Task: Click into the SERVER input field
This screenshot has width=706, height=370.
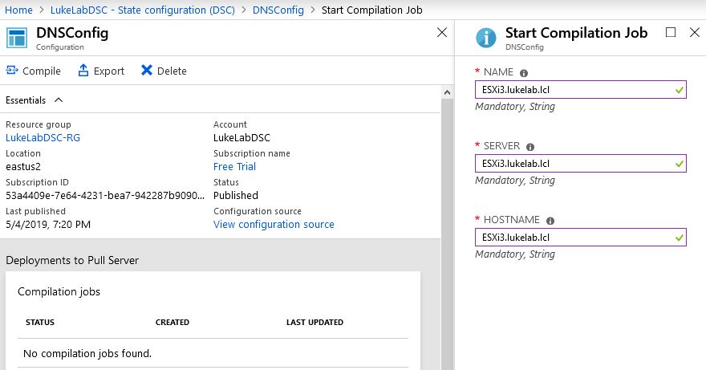Action: tap(580, 164)
